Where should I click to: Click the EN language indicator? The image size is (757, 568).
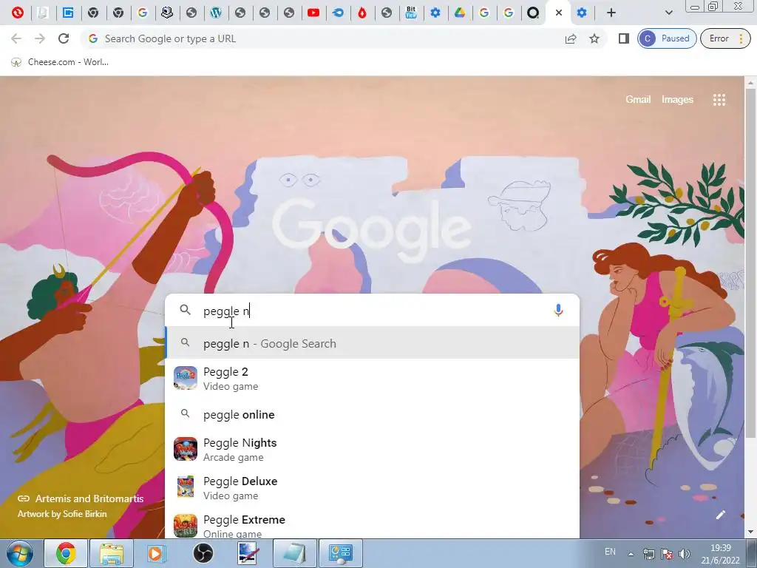point(610,552)
